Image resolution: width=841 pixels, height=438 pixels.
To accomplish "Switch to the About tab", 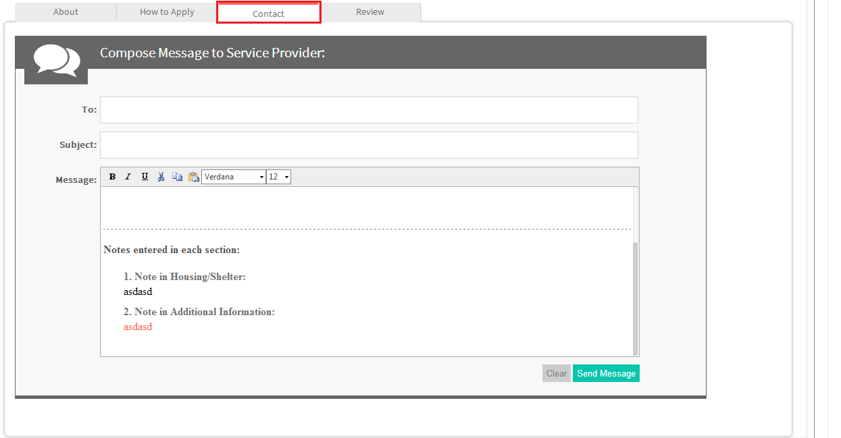I will point(66,11).
